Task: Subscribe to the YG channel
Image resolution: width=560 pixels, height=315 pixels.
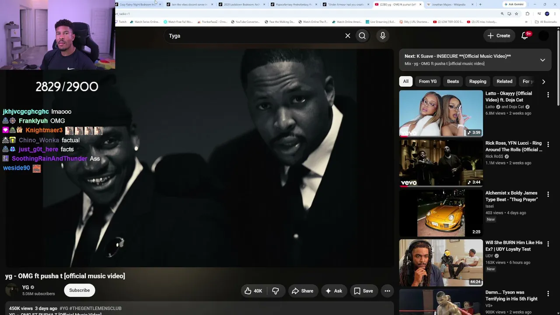Action: [x=80, y=290]
